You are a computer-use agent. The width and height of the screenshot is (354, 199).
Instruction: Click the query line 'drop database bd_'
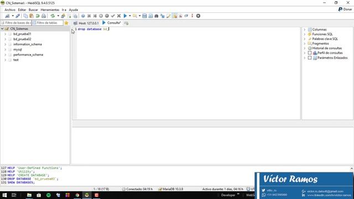click(93, 29)
